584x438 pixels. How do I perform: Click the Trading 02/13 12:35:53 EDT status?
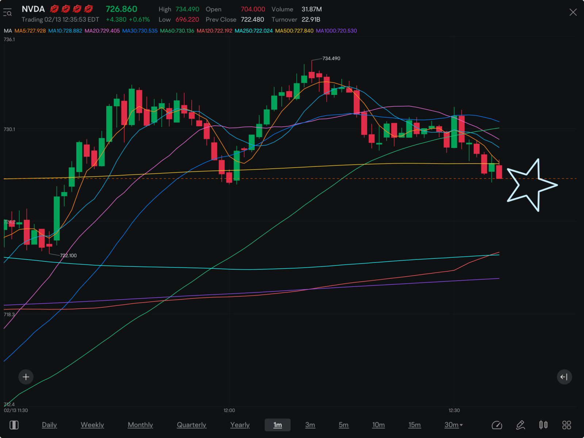60,19
